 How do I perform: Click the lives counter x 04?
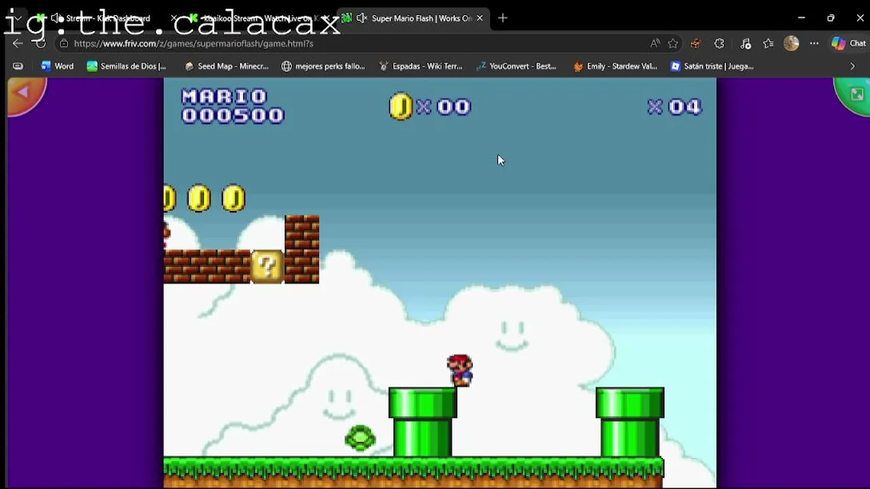click(675, 107)
